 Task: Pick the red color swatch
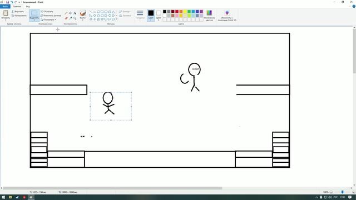coord(177,12)
